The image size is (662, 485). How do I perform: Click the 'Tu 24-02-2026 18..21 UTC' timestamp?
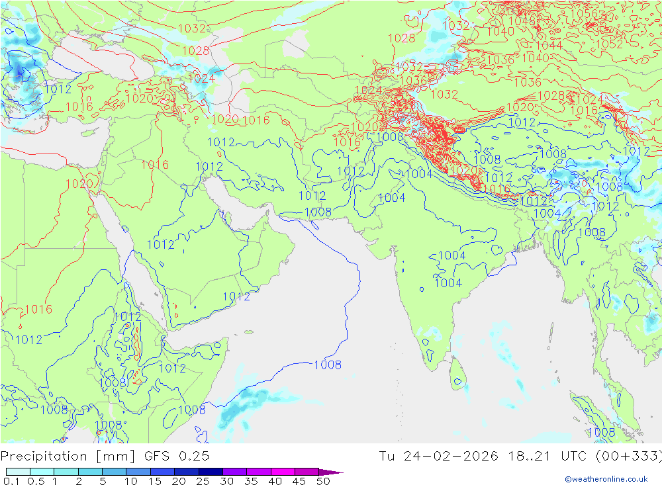pos(483,456)
